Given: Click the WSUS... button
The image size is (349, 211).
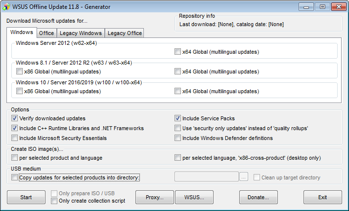Looking at the screenshot, I should click(194, 197).
